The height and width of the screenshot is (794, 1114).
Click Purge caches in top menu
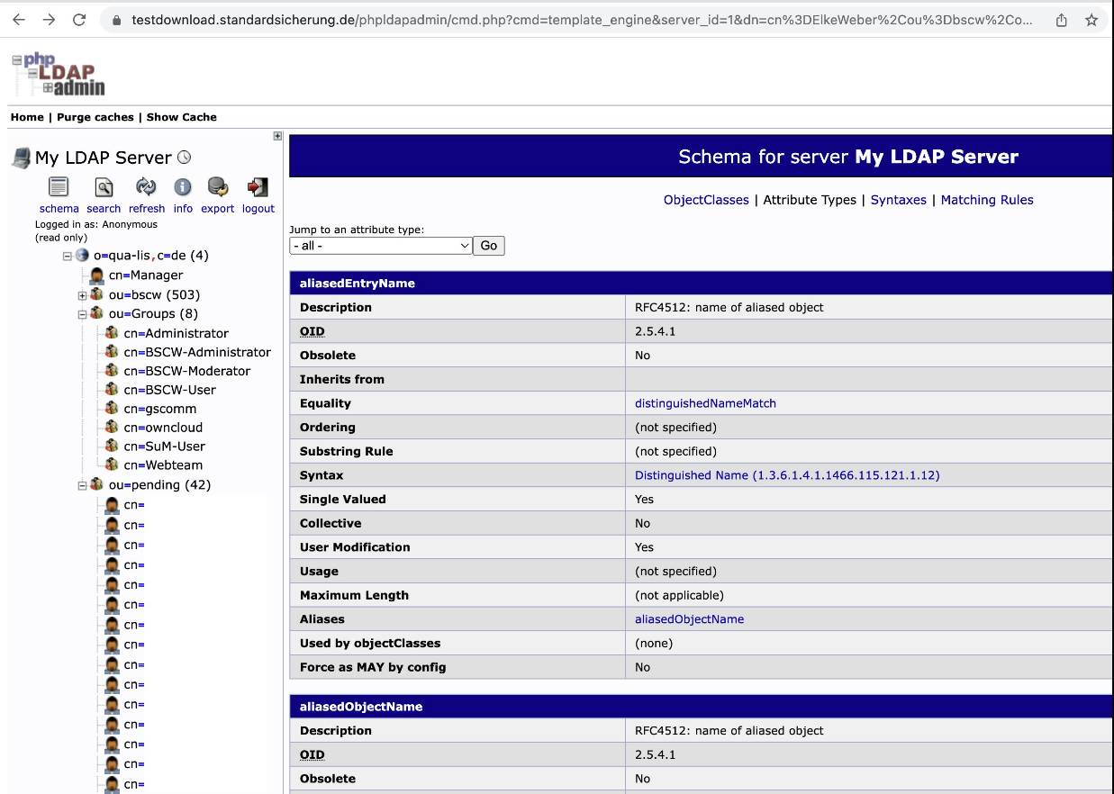coord(95,117)
